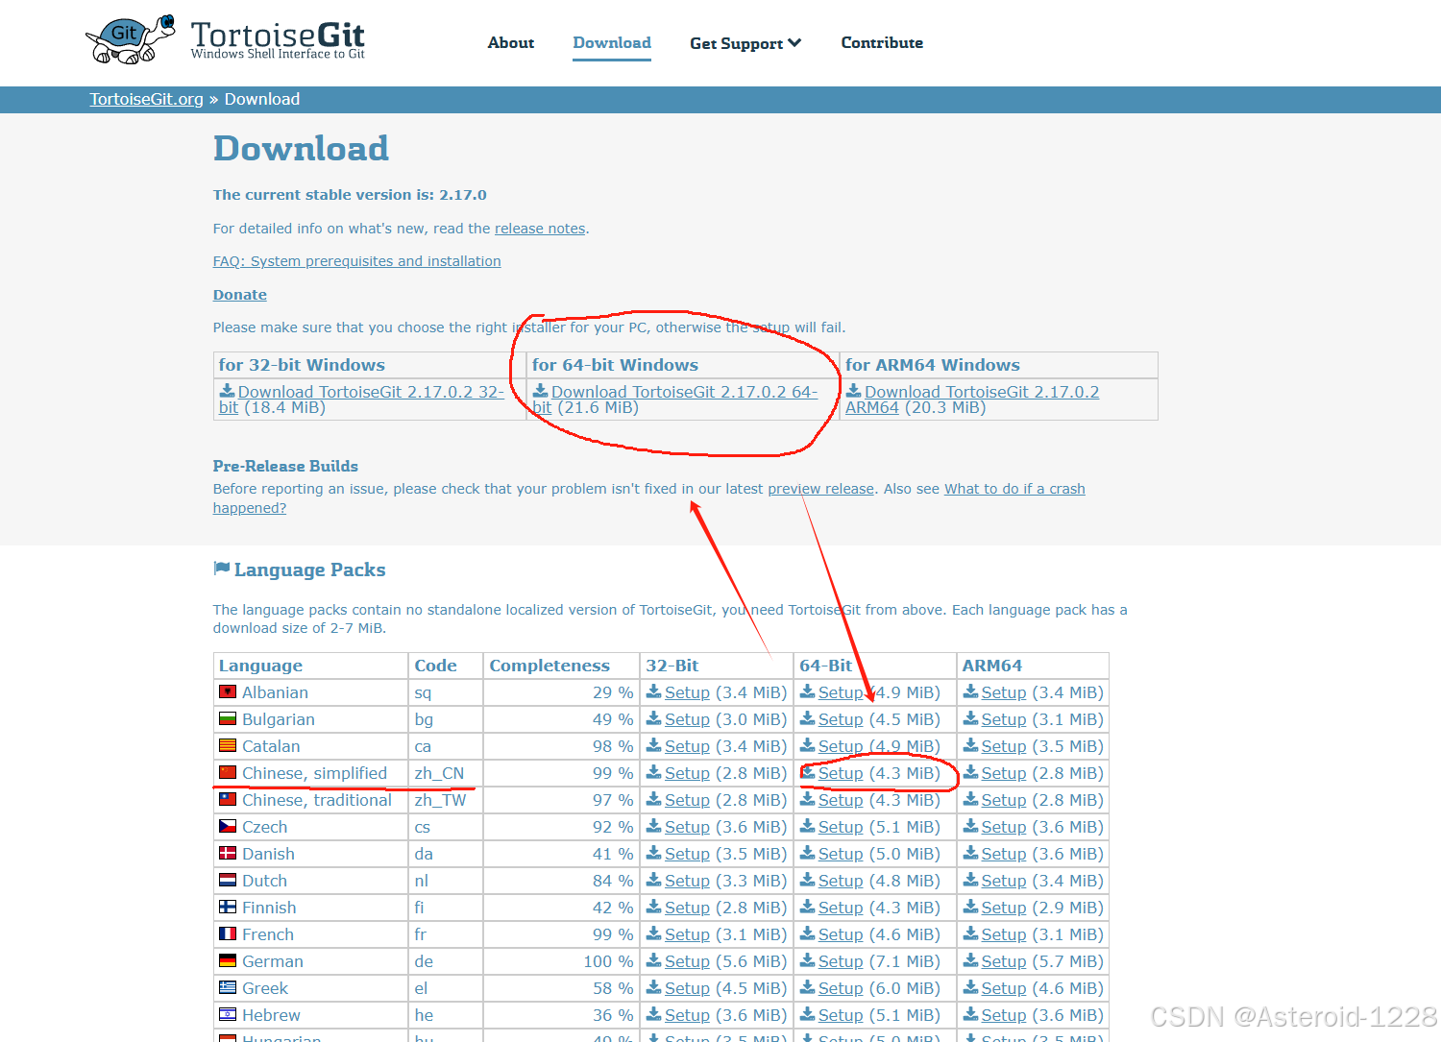This screenshot has height=1042, width=1441.
Task: Click the Albanian flag icon
Action: point(228,692)
